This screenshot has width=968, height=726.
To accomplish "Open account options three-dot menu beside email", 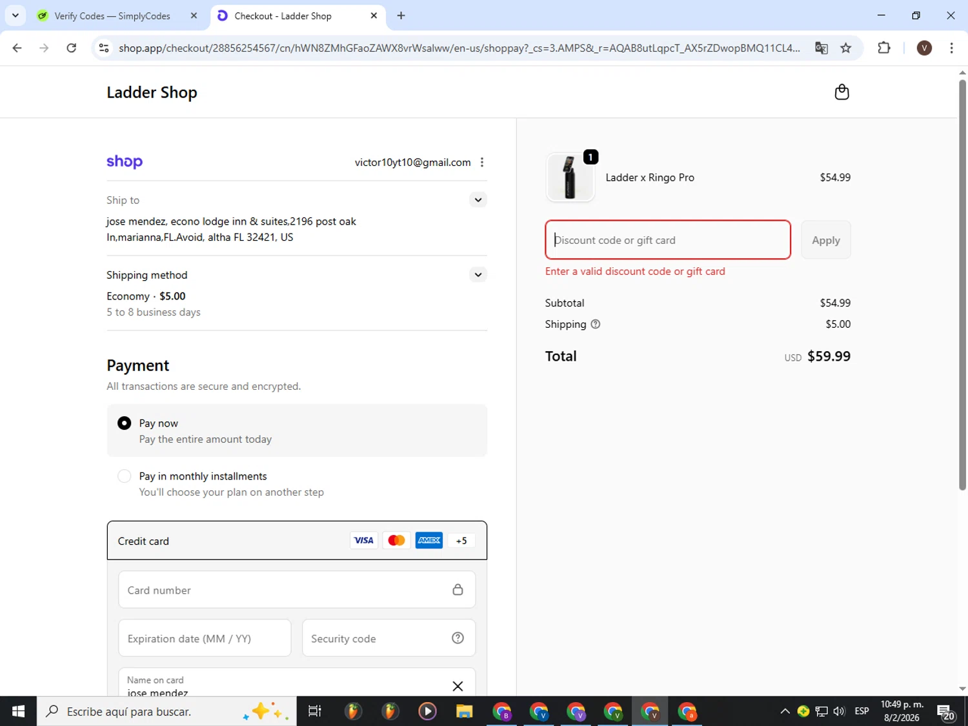I will point(482,163).
